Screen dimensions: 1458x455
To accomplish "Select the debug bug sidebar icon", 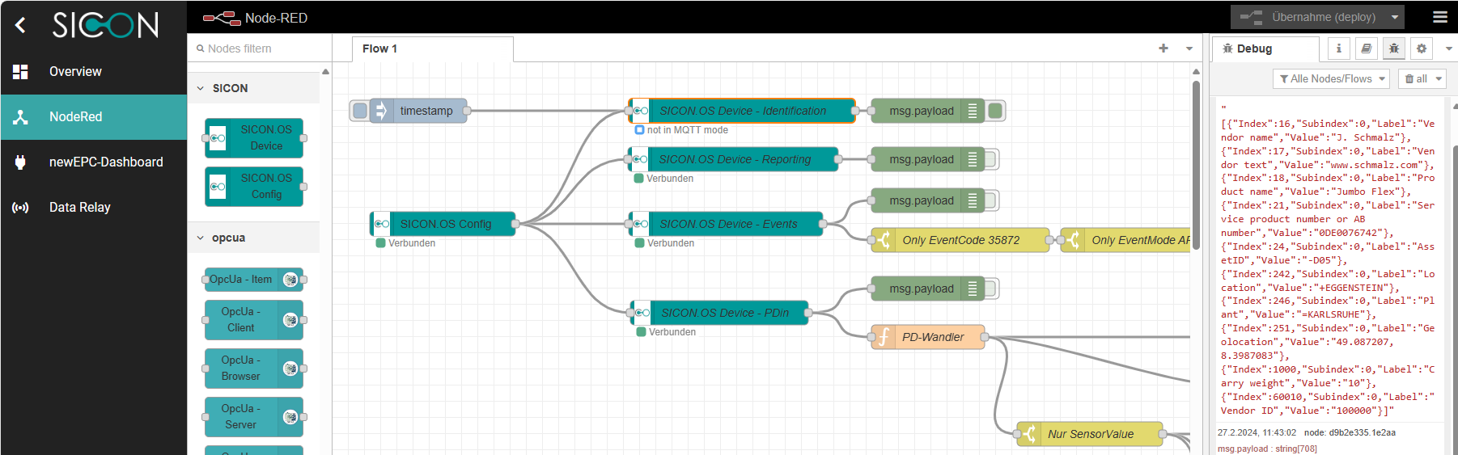I will 1393,48.
